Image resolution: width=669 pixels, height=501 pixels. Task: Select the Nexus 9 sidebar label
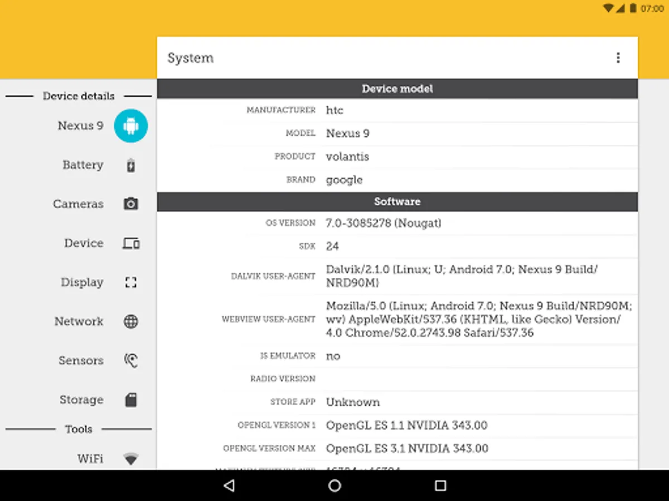pos(80,126)
